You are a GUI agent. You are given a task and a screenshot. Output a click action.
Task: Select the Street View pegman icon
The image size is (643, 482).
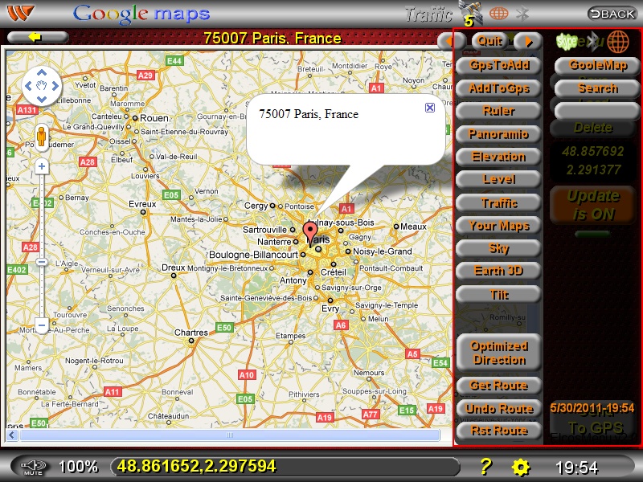pos(42,138)
